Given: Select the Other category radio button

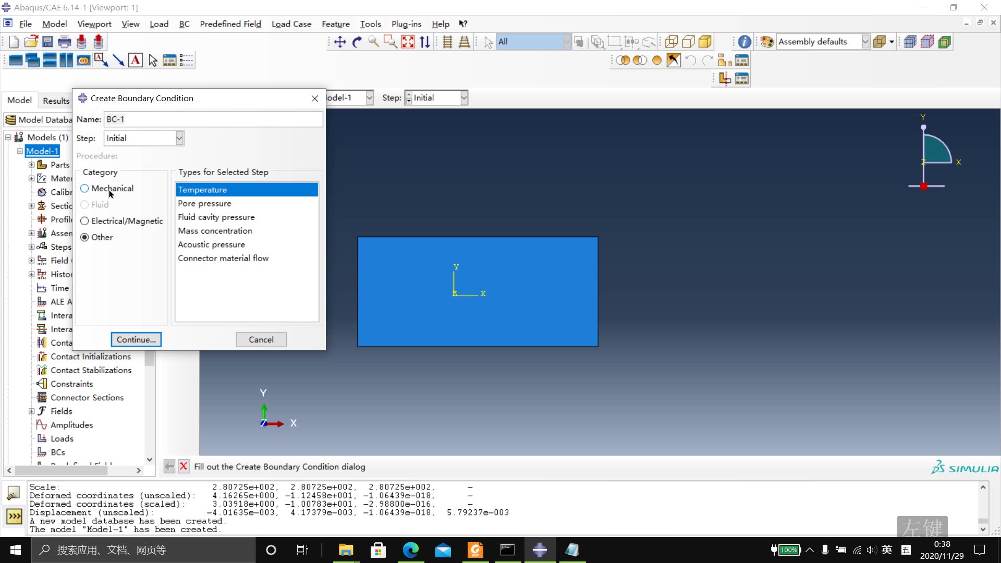Looking at the screenshot, I should point(84,237).
